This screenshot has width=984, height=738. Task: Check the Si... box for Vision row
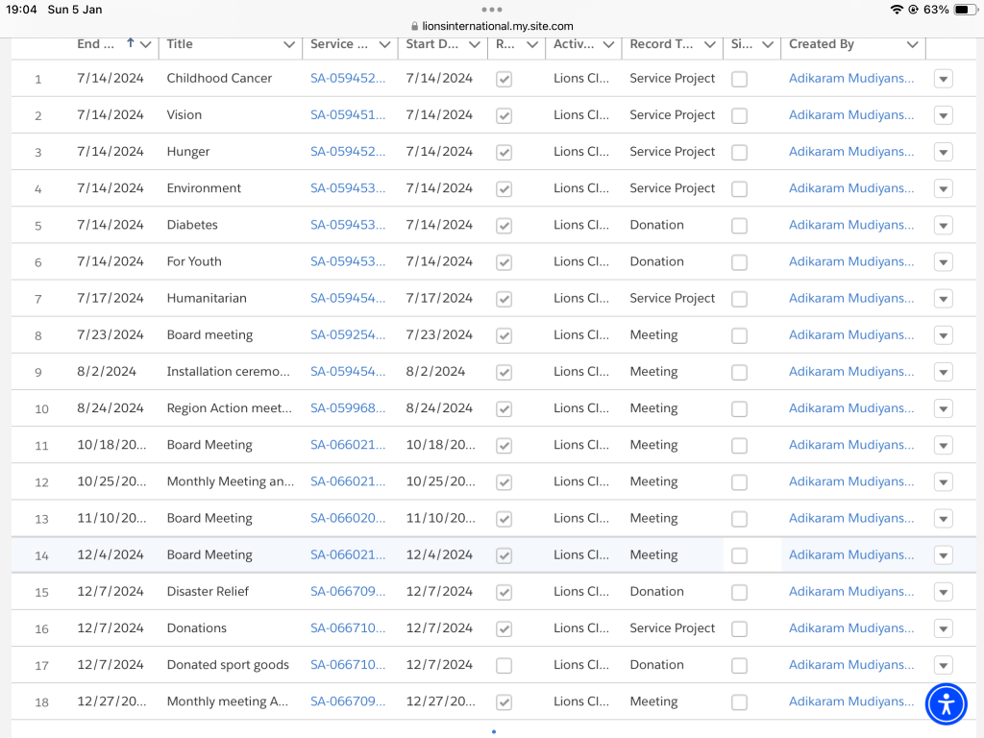pyautogui.click(x=739, y=115)
